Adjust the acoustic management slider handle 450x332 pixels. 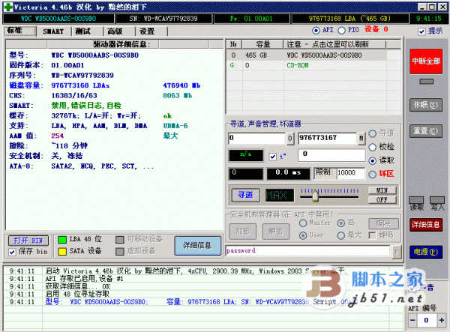click(x=315, y=196)
